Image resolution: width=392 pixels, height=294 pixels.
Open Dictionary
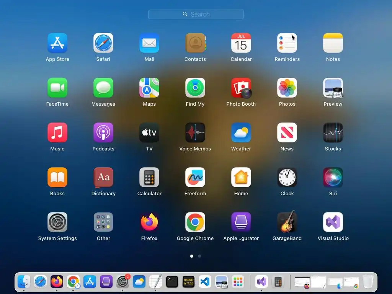(103, 177)
